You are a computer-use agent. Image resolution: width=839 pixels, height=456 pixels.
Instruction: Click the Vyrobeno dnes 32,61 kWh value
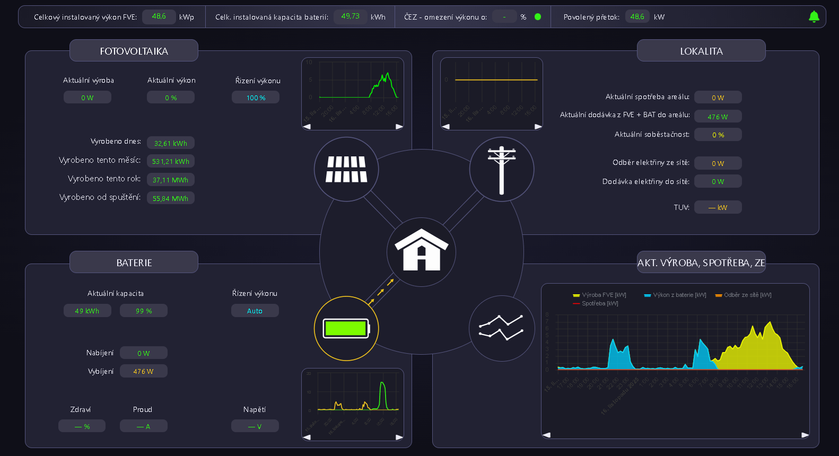[x=171, y=143]
